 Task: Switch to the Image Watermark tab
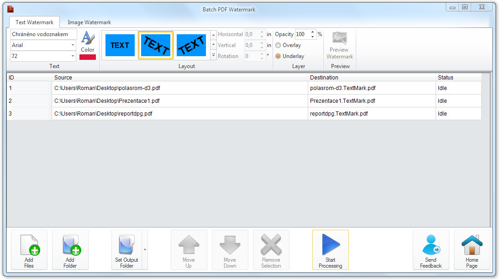point(89,22)
